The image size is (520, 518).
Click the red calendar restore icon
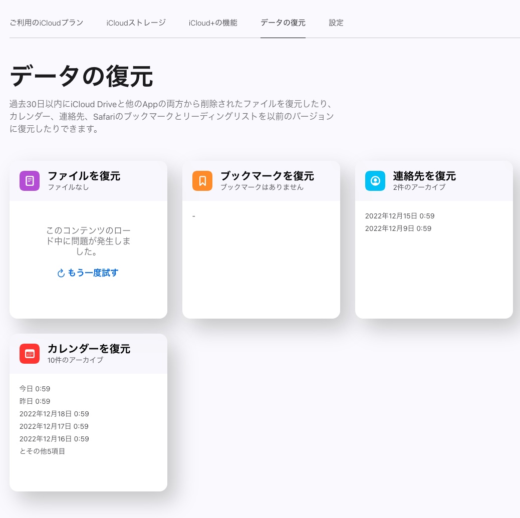coord(30,354)
